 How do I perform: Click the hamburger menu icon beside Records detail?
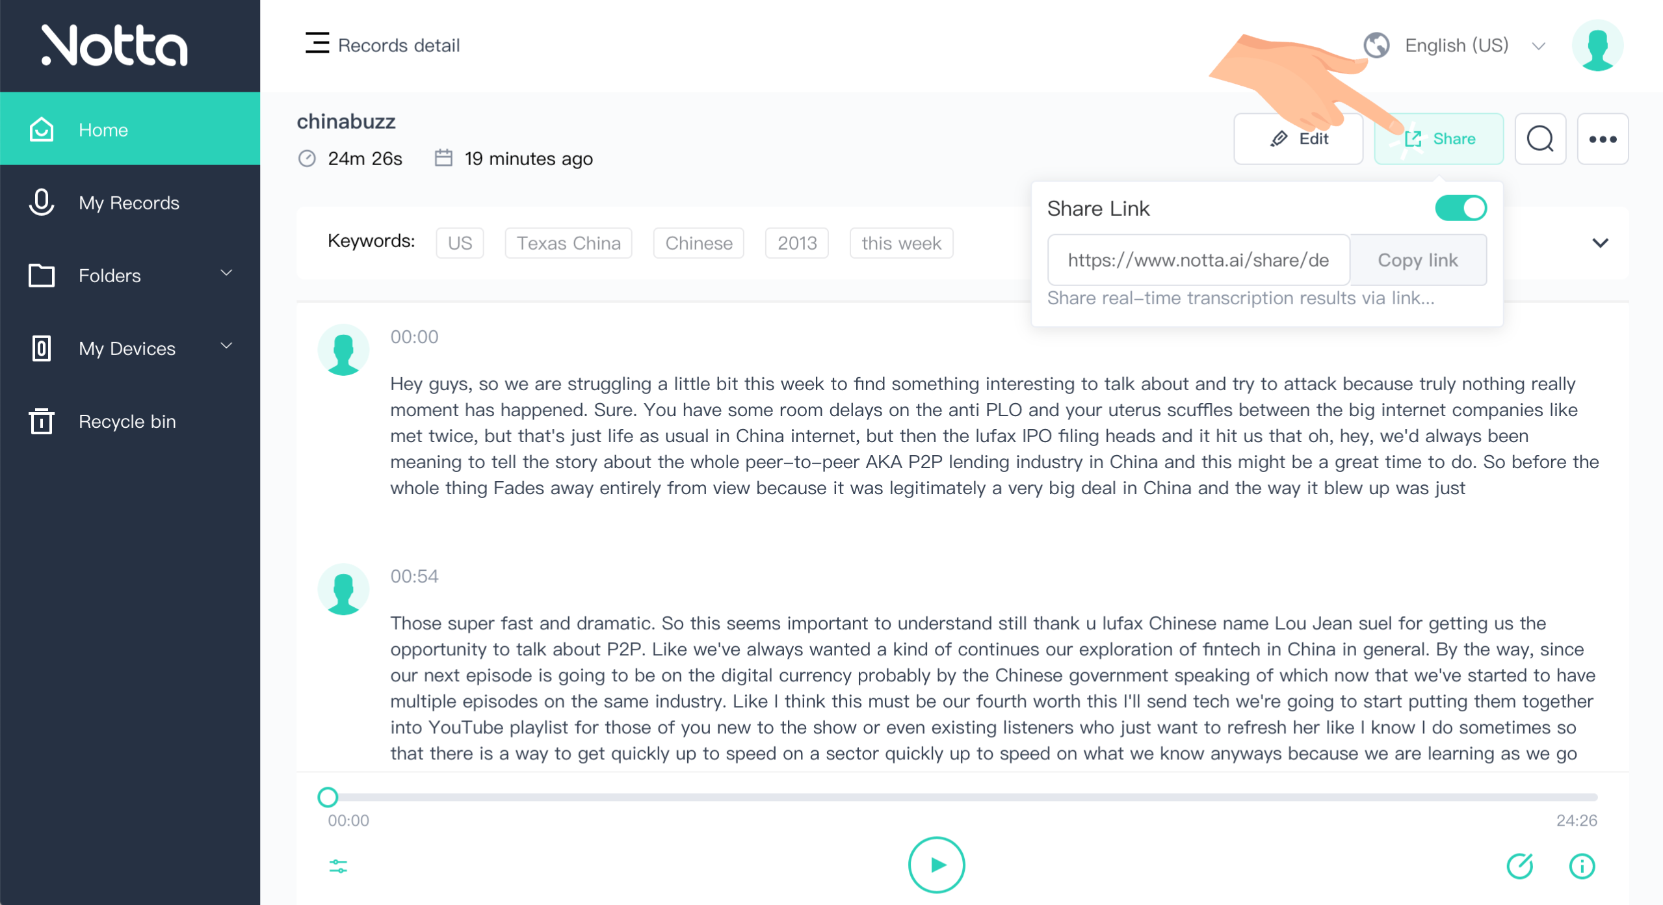(x=317, y=44)
